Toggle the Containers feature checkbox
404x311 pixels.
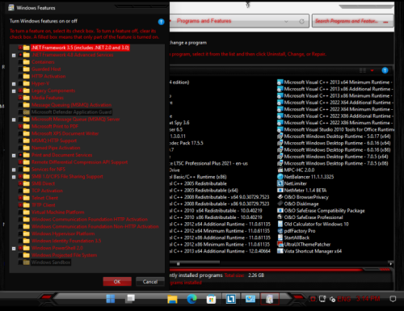click(20, 62)
